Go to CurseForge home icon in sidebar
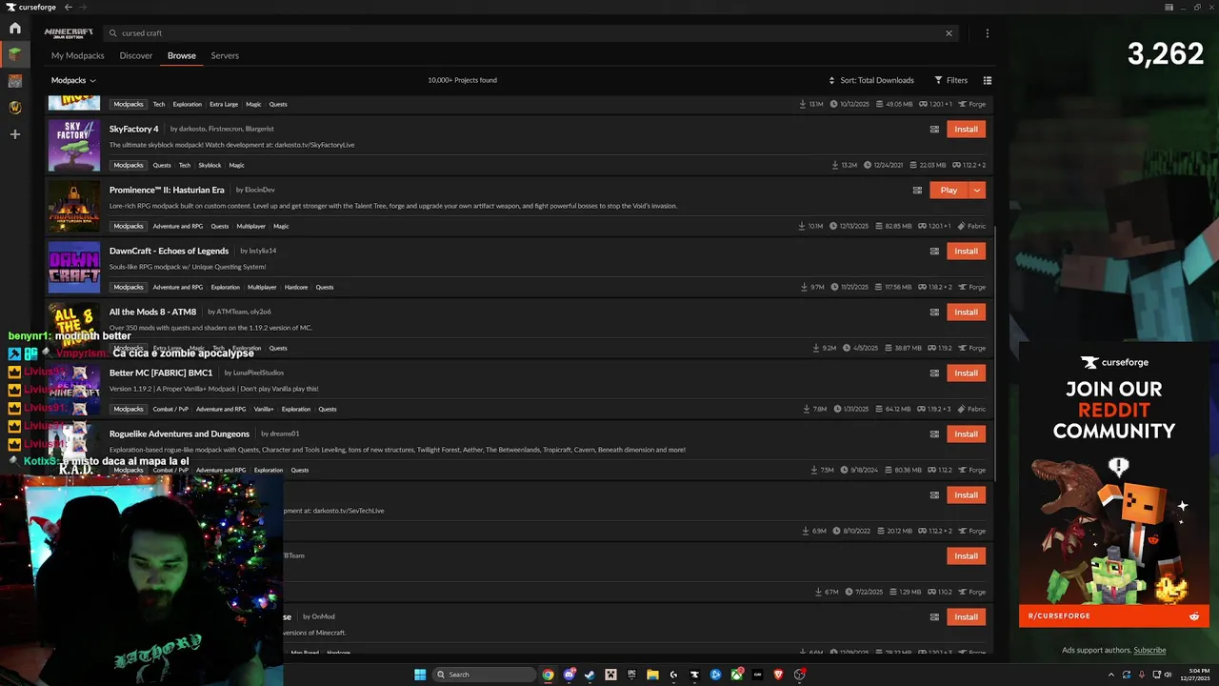Viewport: 1219px width, 686px height. pyautogui.click(x=14, y=28)
